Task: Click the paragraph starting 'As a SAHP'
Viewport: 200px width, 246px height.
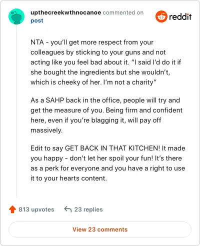Action: [x=106, y=115]
